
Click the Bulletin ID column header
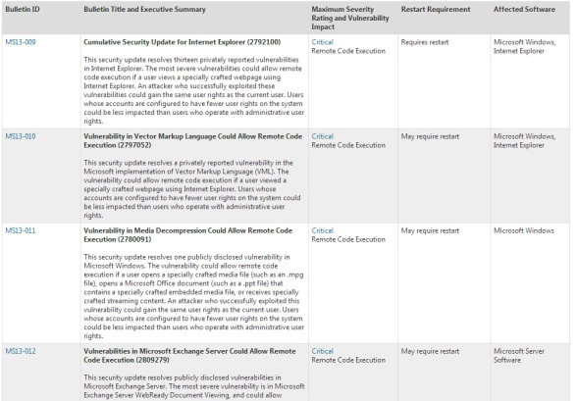pyautogui.click(x=23, y=9)
